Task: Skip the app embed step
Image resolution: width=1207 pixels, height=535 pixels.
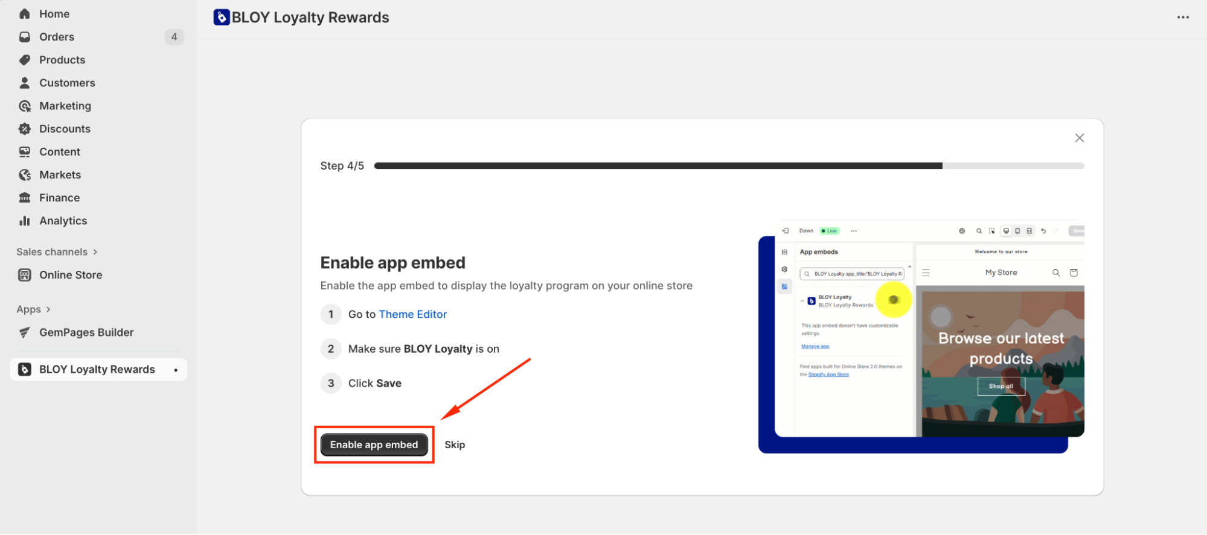Action: 455,445
